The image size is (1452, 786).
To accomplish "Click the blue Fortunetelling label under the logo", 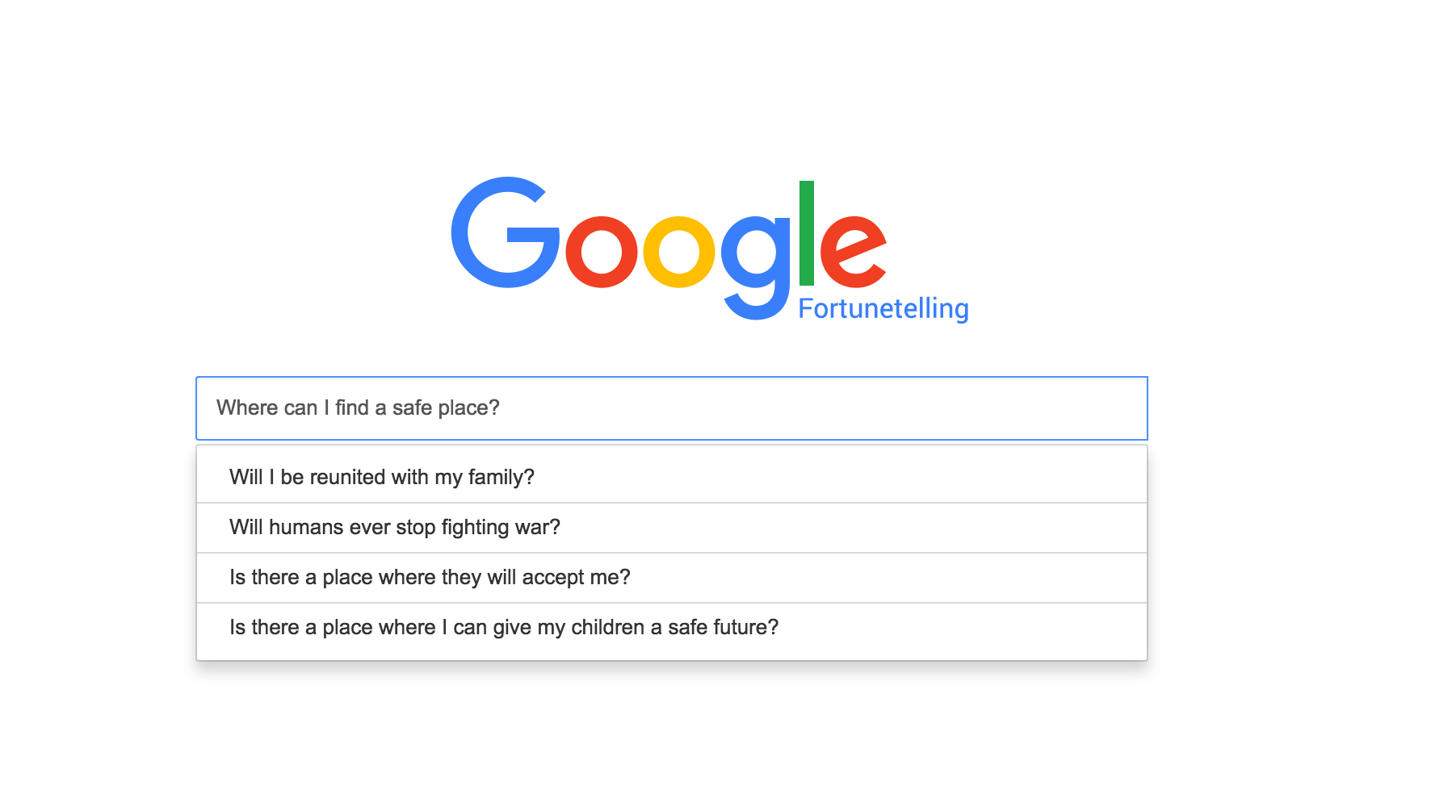I will click(x=883, y=308).
